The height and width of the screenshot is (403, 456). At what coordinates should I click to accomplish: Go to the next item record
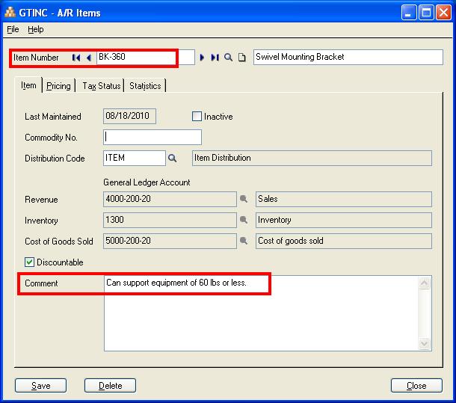click(x=202, y=58)
